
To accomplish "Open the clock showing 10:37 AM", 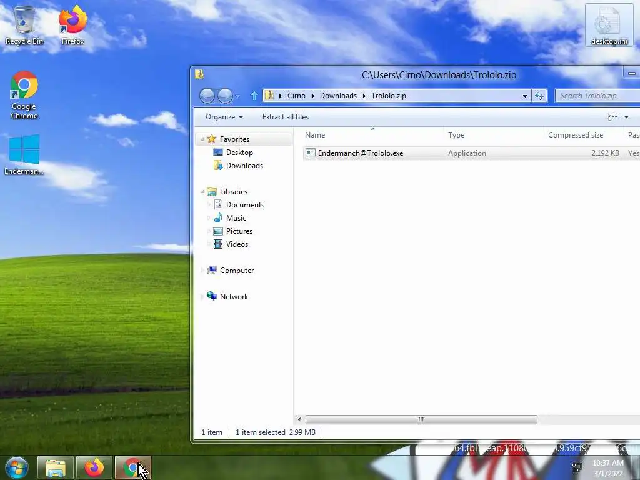I will [608, 468].
